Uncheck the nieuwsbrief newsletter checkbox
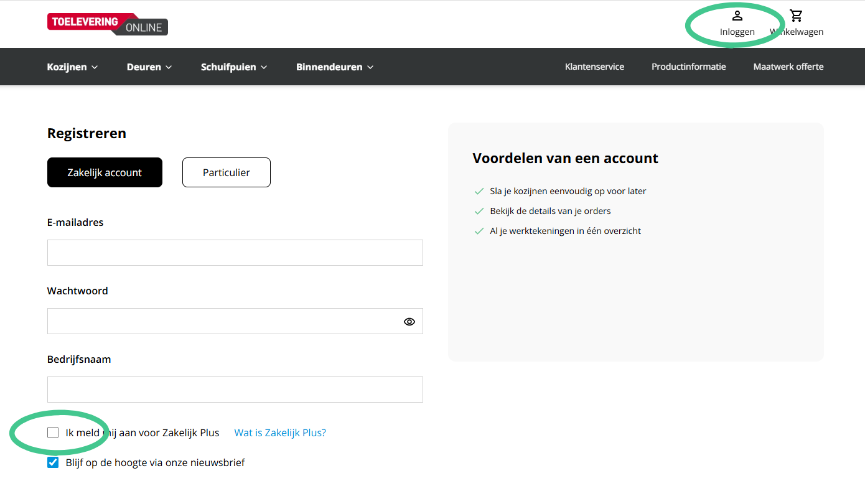This screenshot has width=865, height=491. (x=53, y=462)
